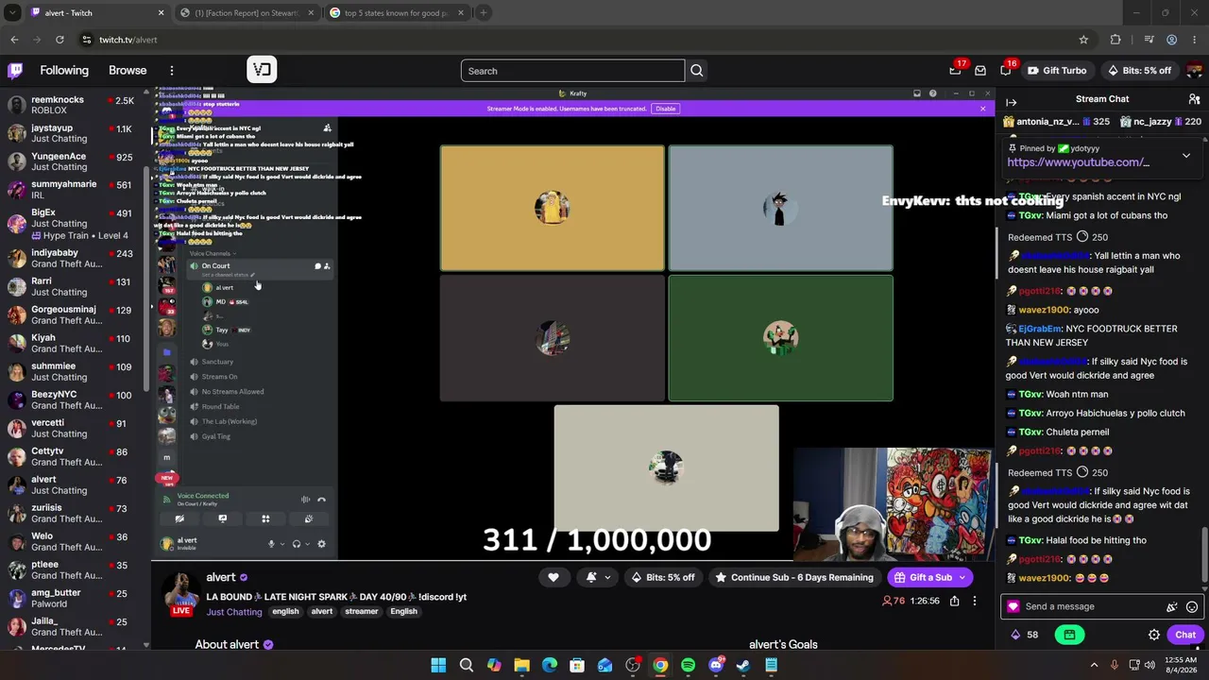Open vercetti channel in sidebar

point(74,429)
